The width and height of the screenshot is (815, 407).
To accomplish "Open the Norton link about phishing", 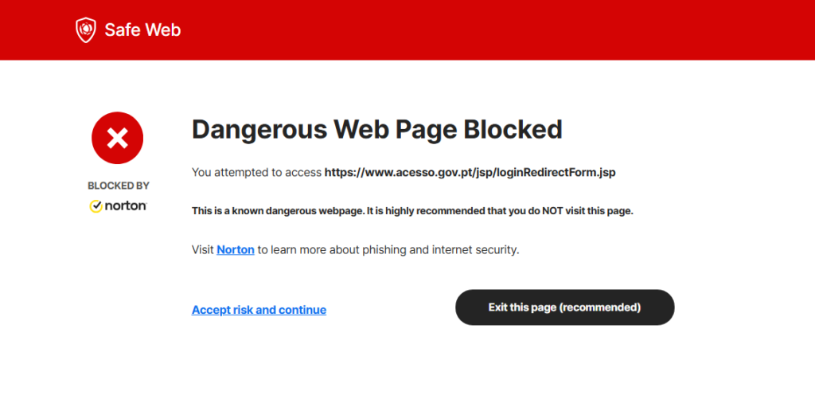I will tap(235, 250).
